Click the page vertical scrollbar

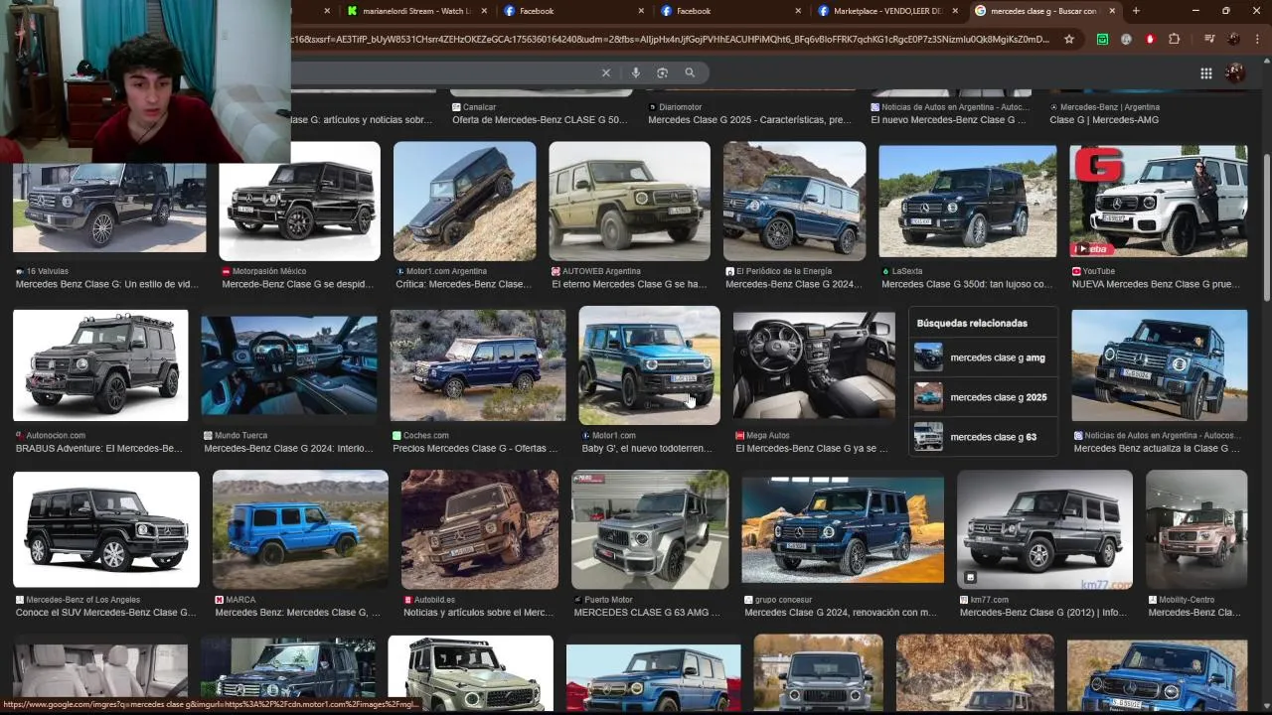tap(1266, 228)
